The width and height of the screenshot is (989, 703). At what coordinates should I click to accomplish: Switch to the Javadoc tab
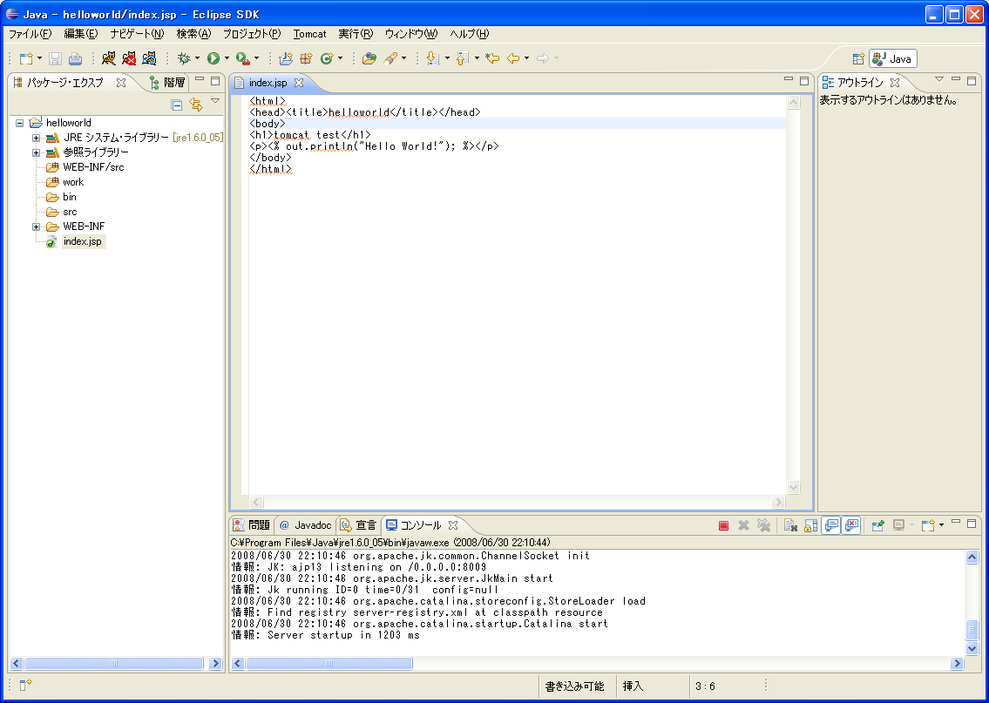(305, 524)
